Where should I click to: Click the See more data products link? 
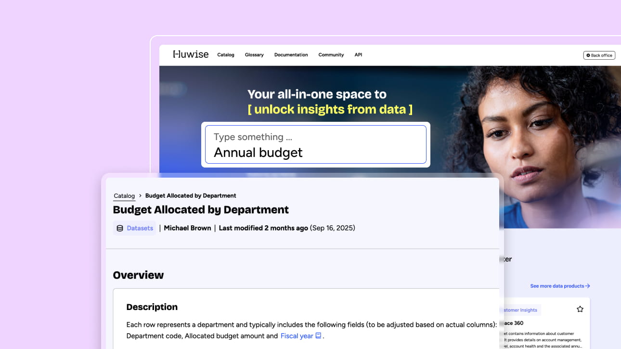coord(556,286)
